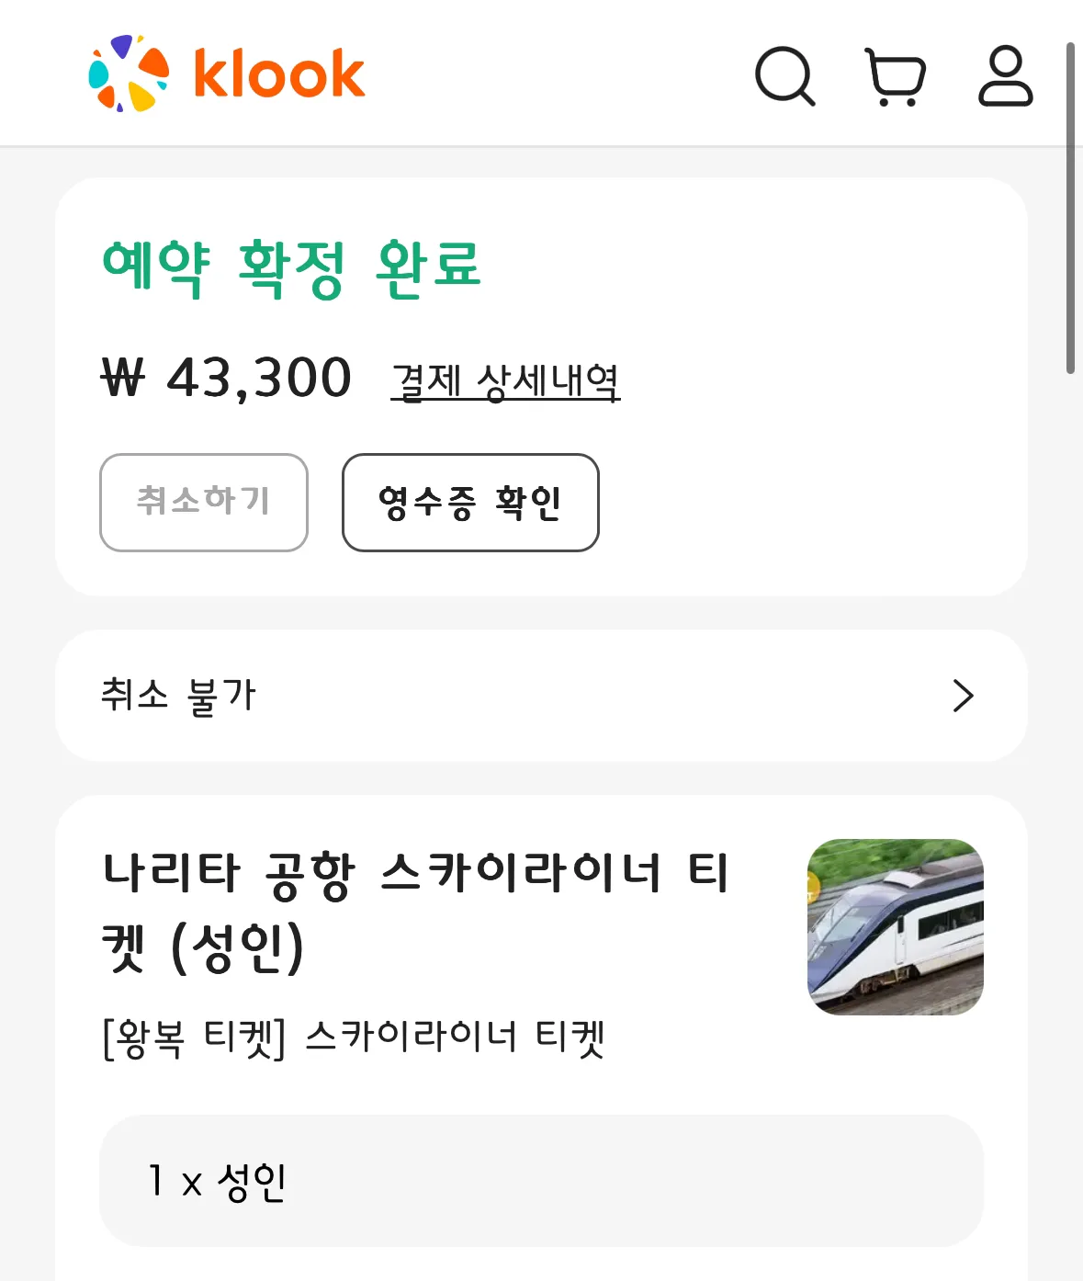Open the account profile icon
The image size is (1083, 1281).
pos(1006,75)
